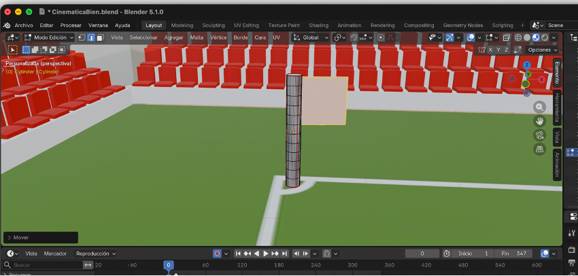Open the object visibility and selectability dropdown

tap(435, 37)
